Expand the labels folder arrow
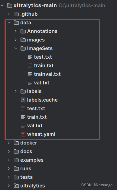 click(x=16, y=91)
